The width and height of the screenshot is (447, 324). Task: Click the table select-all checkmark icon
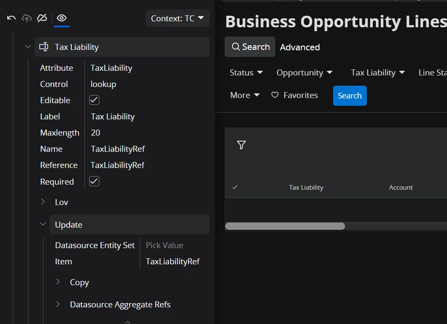coord(235,187)
